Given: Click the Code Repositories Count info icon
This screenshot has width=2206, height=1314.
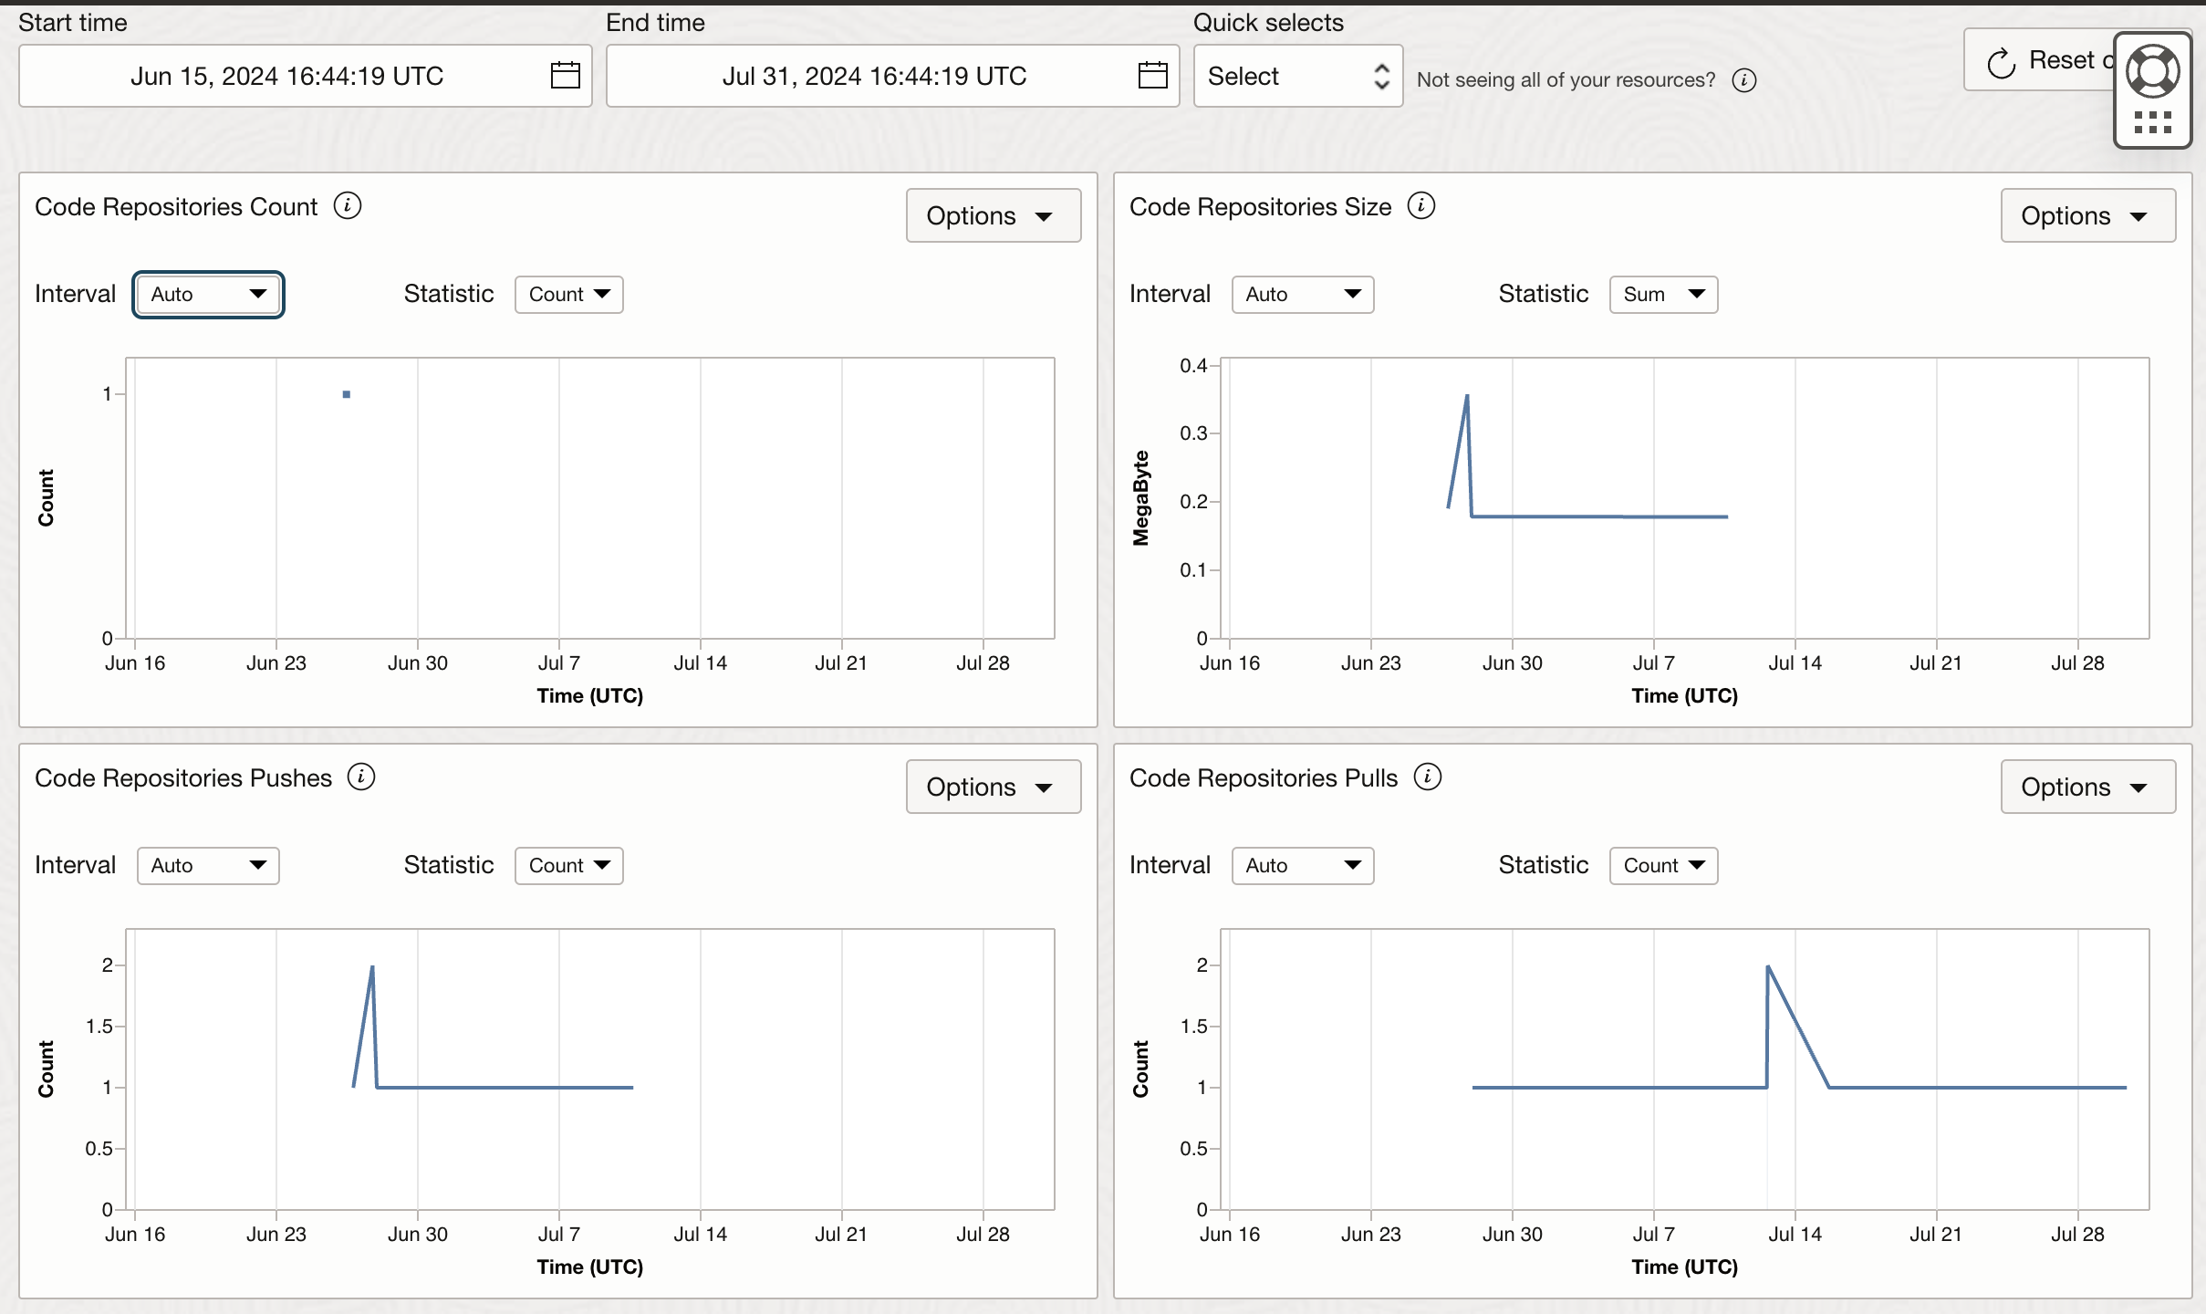Looking at the screenshot, I should [x=348, y=205].
